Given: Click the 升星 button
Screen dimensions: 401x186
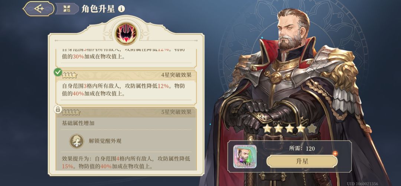Looking at the screenshot, I should coord(302,161).
